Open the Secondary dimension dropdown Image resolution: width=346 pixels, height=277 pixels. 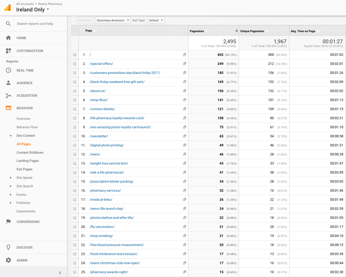[x=113, y=20]
